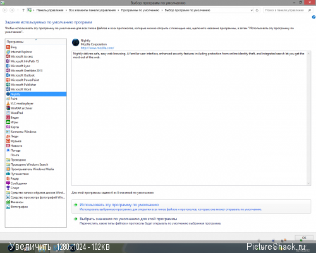
Task: Go up one level with up arrow
Action: (23, 10)
